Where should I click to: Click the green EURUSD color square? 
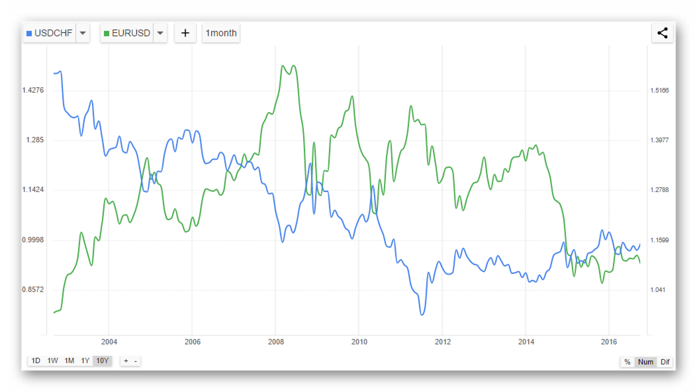106,34
